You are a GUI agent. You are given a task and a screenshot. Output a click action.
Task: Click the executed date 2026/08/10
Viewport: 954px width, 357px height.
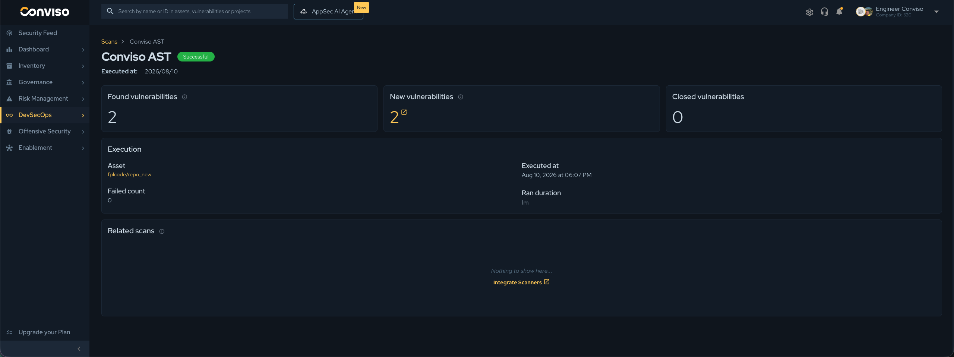tap(161, 72)
